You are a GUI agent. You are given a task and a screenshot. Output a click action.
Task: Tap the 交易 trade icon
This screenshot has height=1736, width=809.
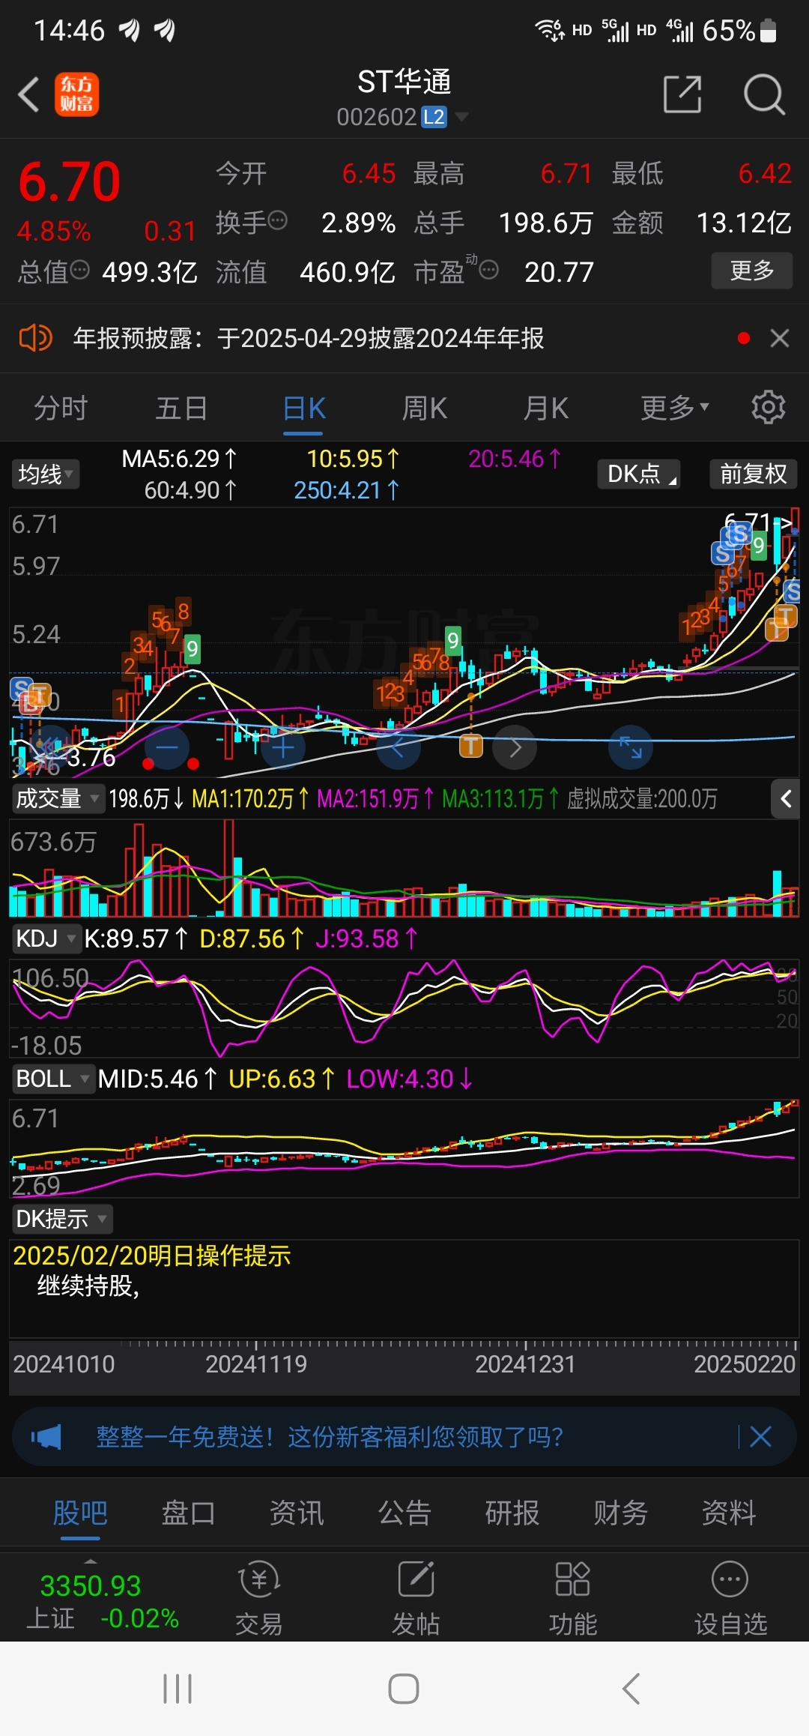pyautogui.click(x=259, y=1597)
